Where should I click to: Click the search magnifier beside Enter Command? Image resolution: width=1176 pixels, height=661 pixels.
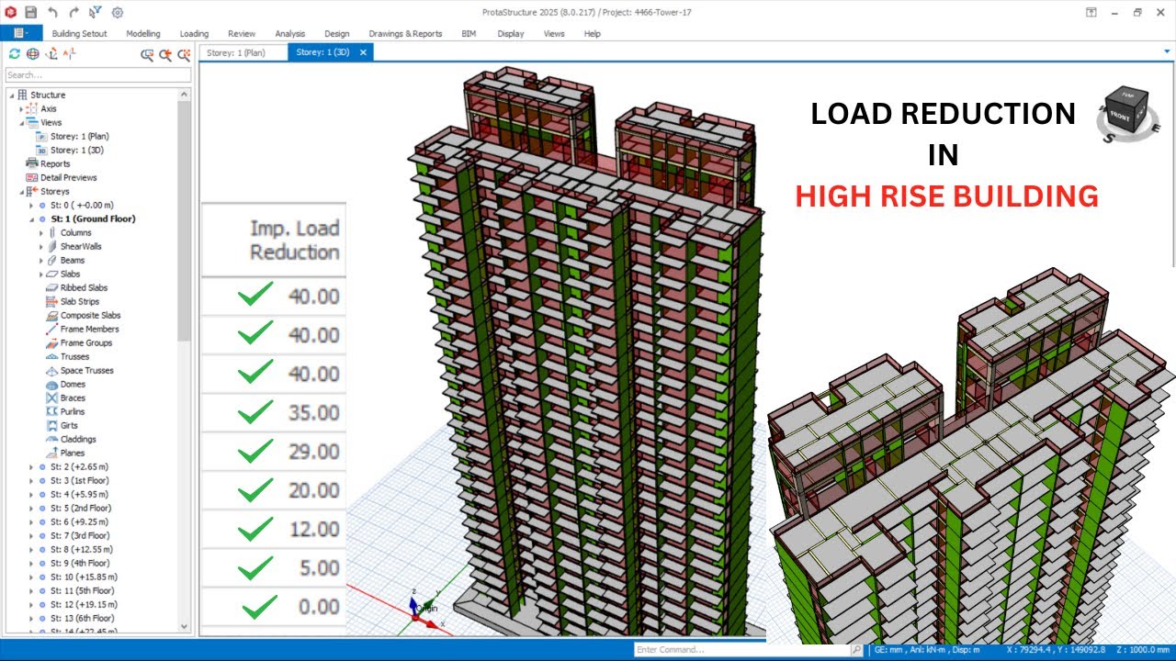pyautogui.click(x=857, y=650)
